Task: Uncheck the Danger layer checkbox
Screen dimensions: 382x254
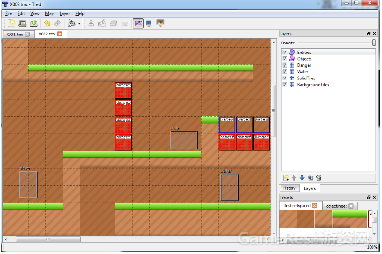Action: (285, 65)
